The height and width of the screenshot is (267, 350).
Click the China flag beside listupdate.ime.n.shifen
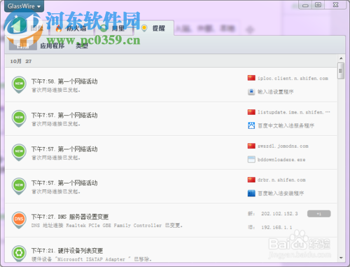[251, 112]
